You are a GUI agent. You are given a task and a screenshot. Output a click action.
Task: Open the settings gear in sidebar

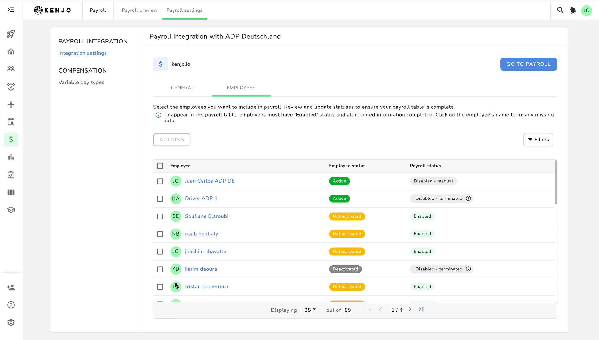point(11,323)
